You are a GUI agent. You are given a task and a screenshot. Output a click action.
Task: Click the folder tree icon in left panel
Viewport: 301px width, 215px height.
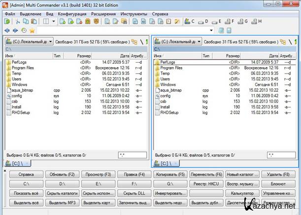coord(134,42)
